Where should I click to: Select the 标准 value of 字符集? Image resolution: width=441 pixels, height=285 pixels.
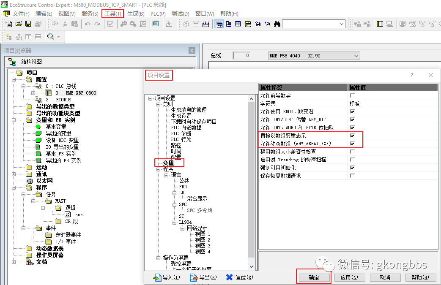pyautogui.click(x=354, y=103)
